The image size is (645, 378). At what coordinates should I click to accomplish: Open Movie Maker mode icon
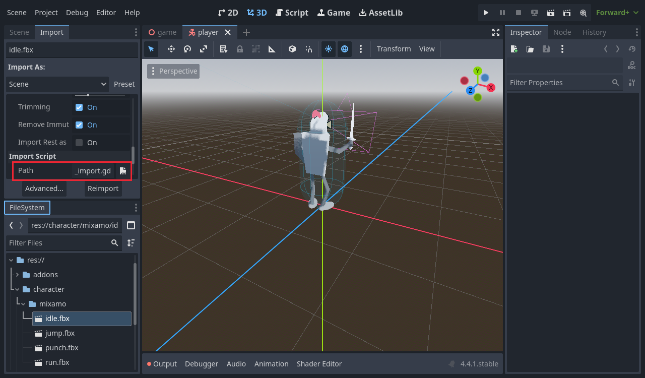tap(583, 13)
